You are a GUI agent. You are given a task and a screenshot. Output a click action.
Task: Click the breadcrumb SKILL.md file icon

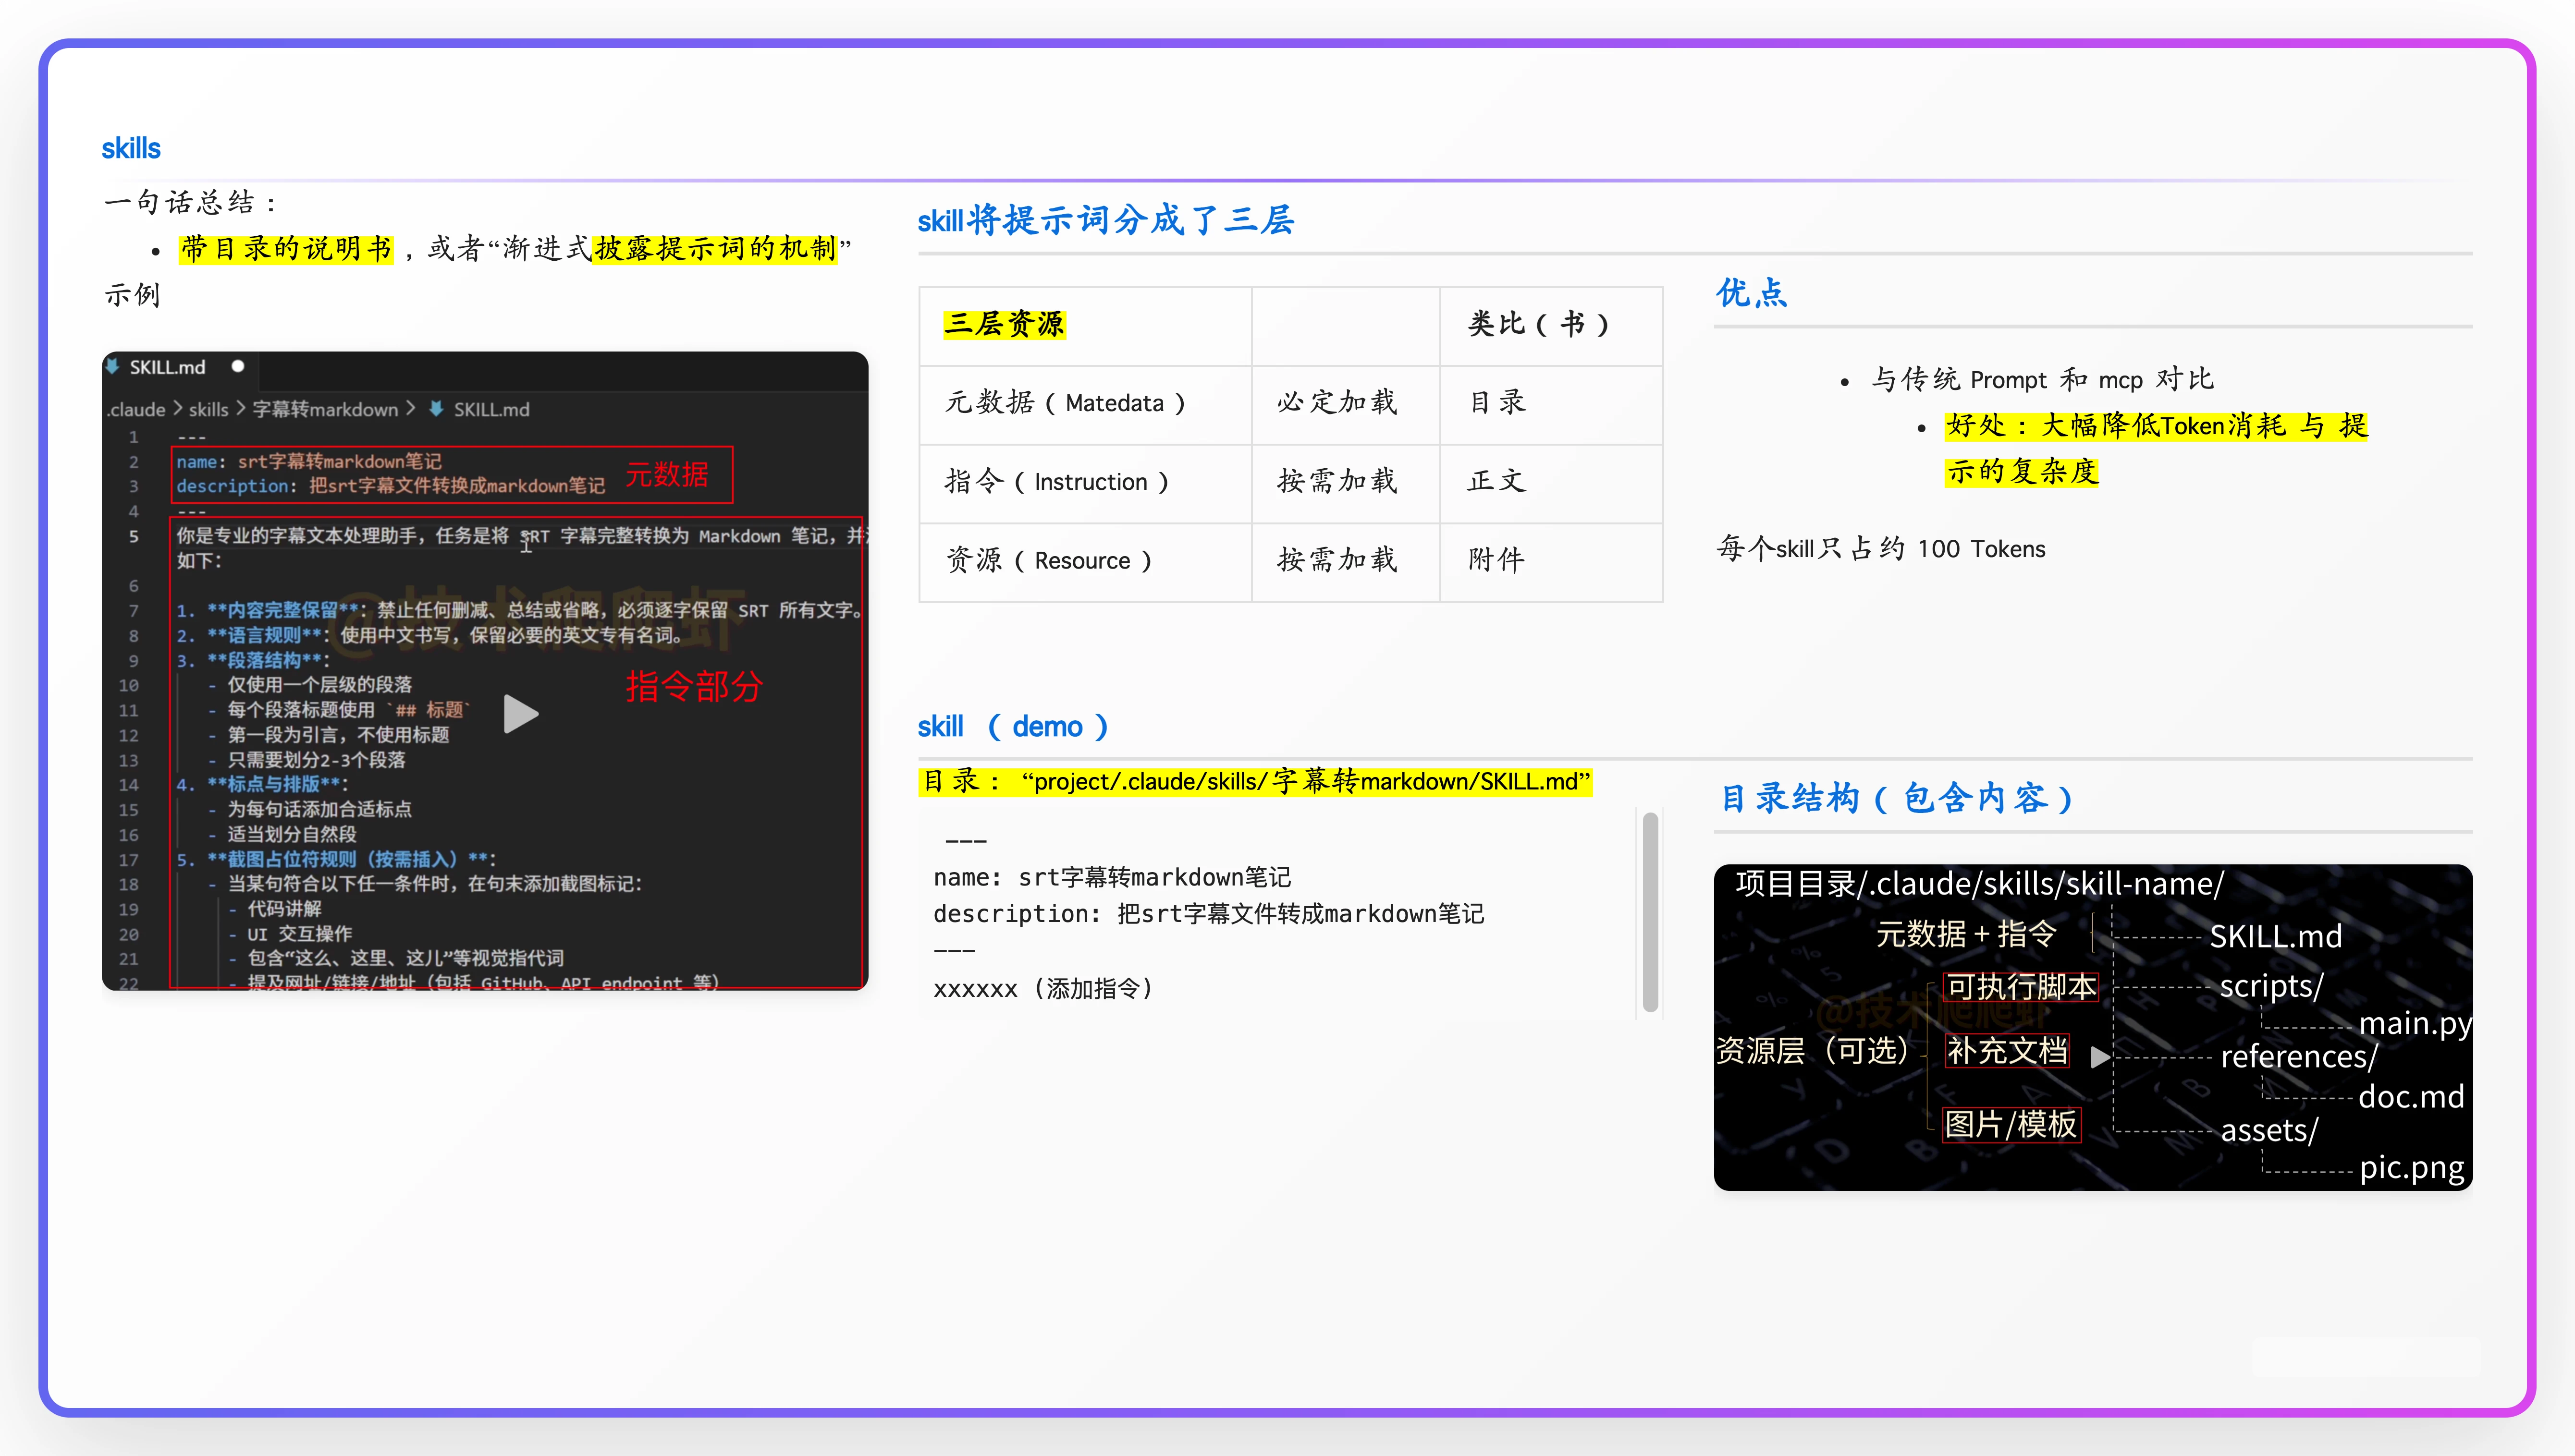[x=436, y=409]
